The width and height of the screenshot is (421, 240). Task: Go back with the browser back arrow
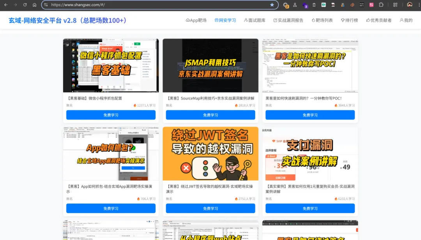tap(5, 5)
